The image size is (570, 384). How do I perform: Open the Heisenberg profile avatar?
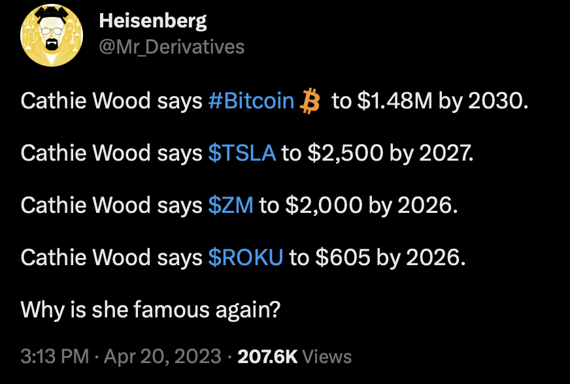(x=52, y=35)
